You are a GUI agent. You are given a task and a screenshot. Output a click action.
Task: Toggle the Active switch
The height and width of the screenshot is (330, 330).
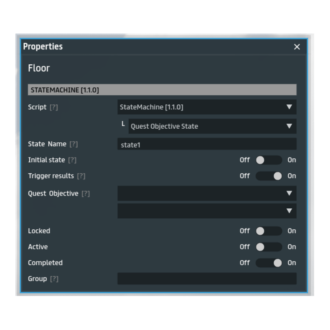click(x=269, y=247)
